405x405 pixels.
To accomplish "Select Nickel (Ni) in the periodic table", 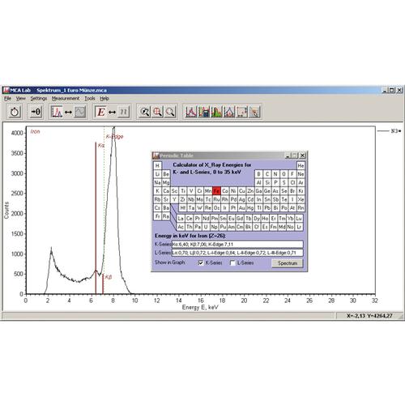I will pos(233,191).
